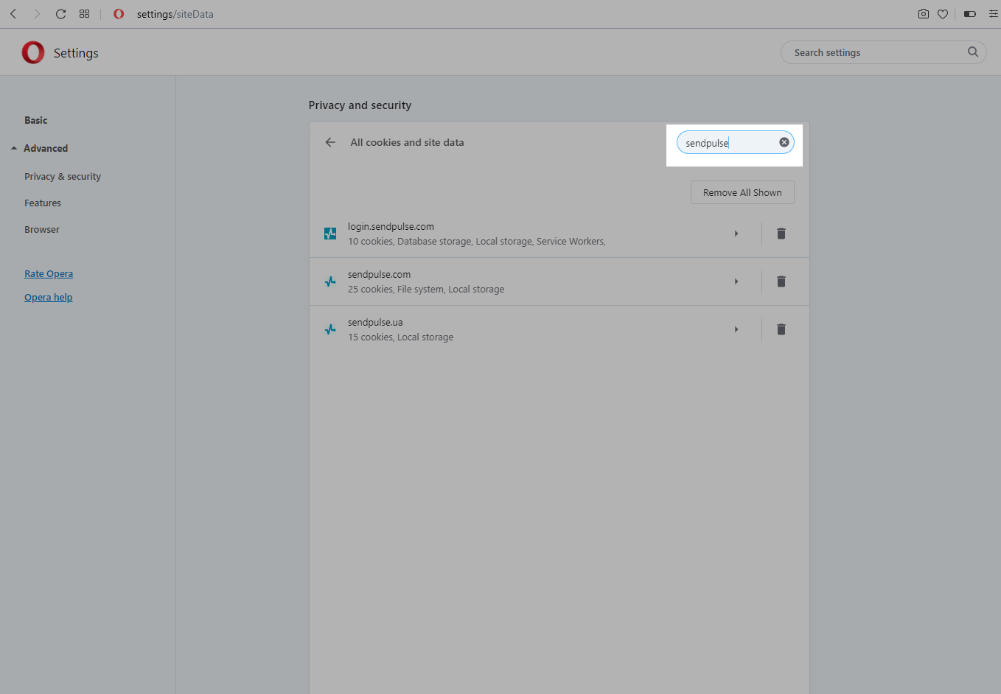Viewport: 1001px width, 694px height.
Task: Expand login.sendpulse.com details arrow
Action: pos(736,234)
